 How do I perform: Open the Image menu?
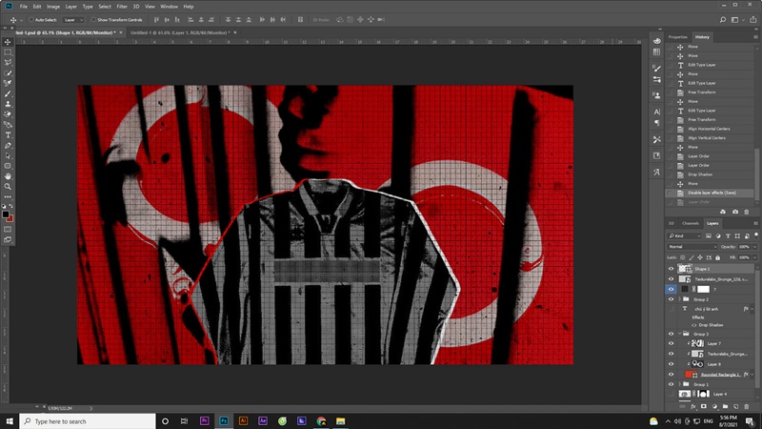[x=53, y=7]
